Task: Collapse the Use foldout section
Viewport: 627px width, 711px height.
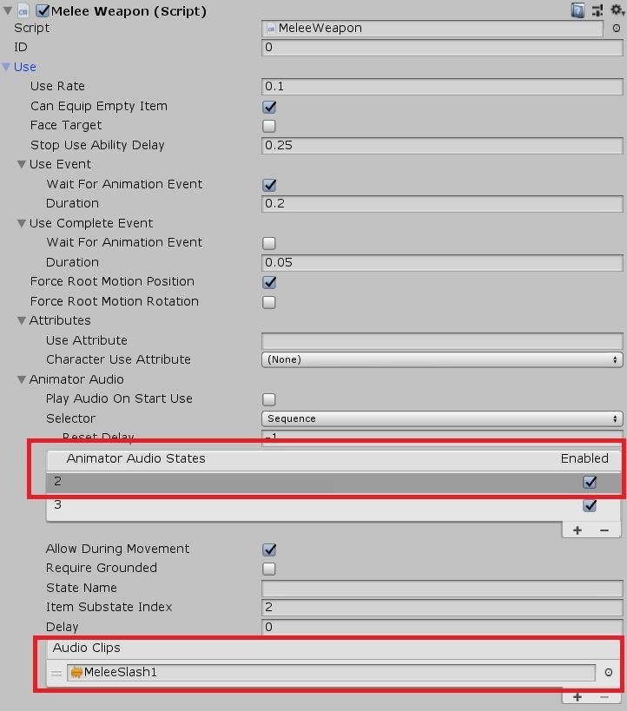Action: point(8,67)
